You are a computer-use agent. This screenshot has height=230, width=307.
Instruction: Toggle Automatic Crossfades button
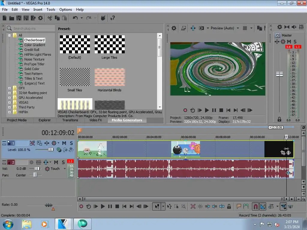(263, 207)
